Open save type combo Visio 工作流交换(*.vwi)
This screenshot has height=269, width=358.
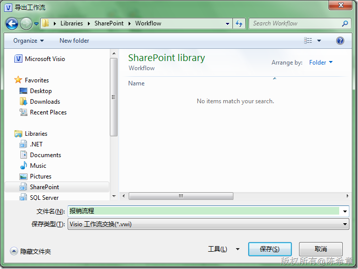[208, 224]
